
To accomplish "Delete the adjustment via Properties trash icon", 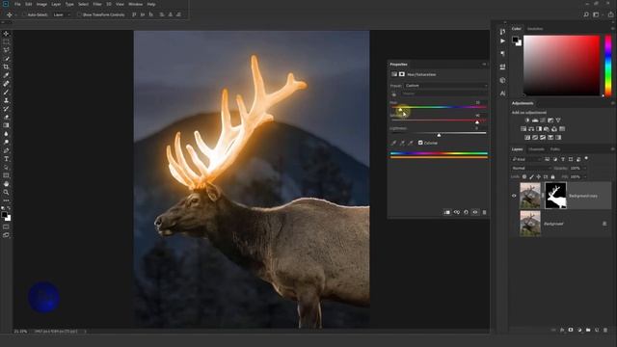I will tap(484, 212).
